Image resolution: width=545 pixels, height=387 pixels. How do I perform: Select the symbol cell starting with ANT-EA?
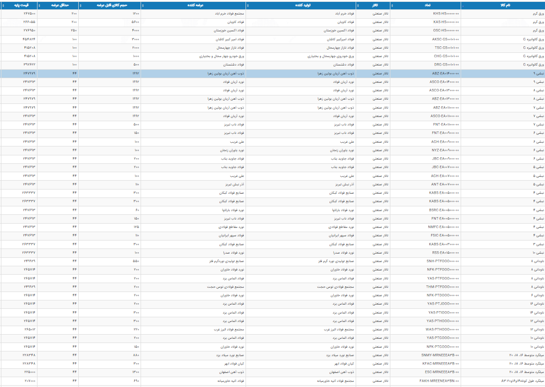(x=426, y=184)
